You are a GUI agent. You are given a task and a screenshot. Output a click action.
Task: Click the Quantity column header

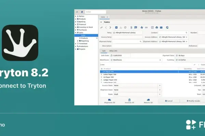point(188,69)
